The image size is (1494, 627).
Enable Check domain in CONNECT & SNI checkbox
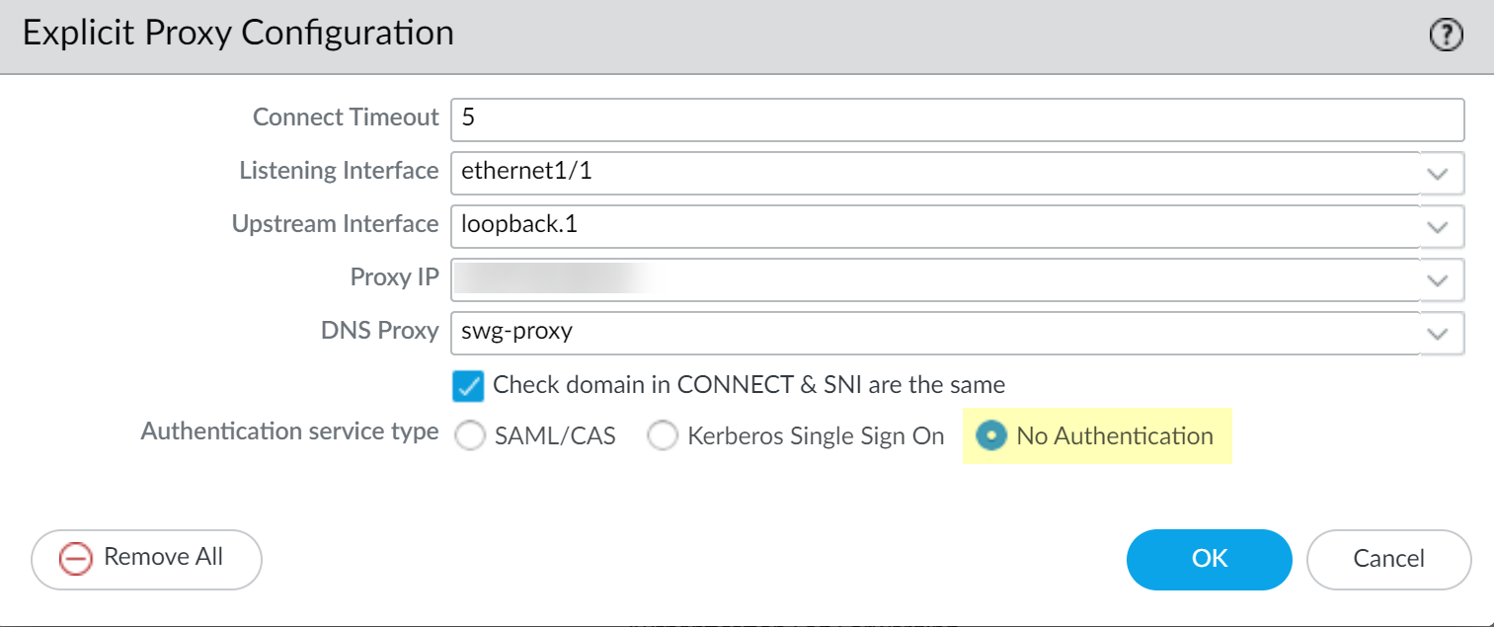468,385
